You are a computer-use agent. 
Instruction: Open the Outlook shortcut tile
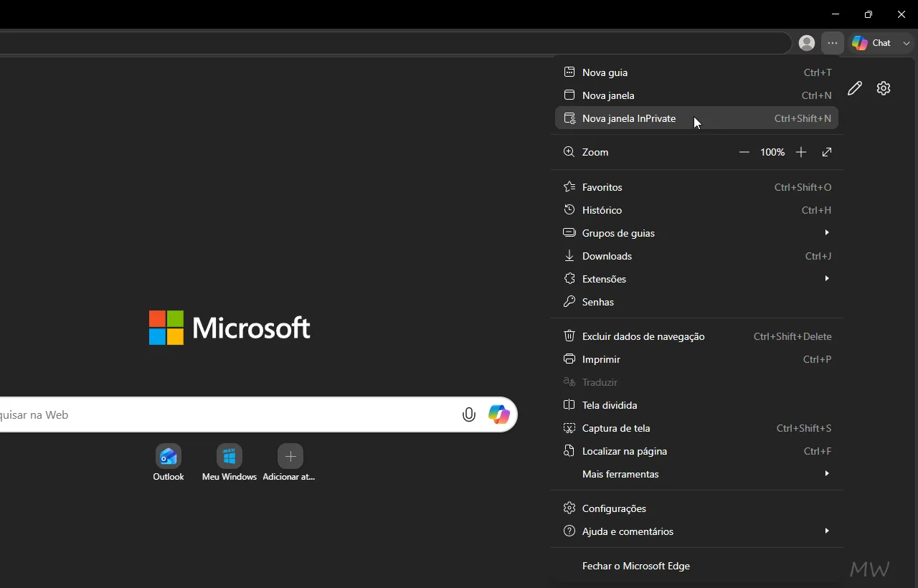pyautogui.click(x=169, y=463)
